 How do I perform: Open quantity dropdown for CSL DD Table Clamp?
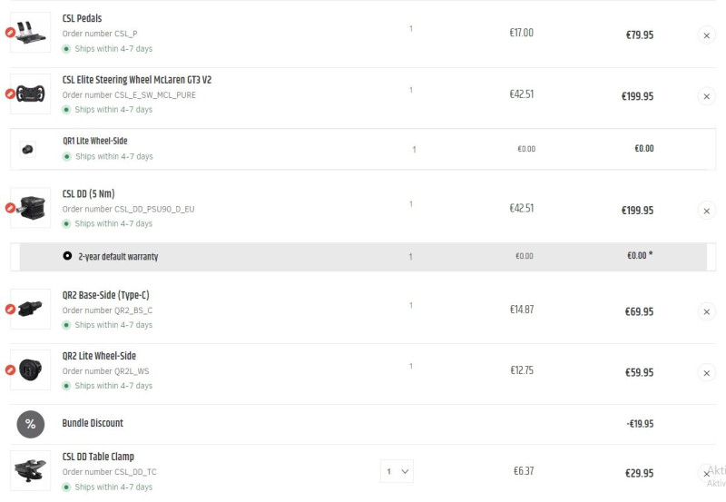pos(397,471)
